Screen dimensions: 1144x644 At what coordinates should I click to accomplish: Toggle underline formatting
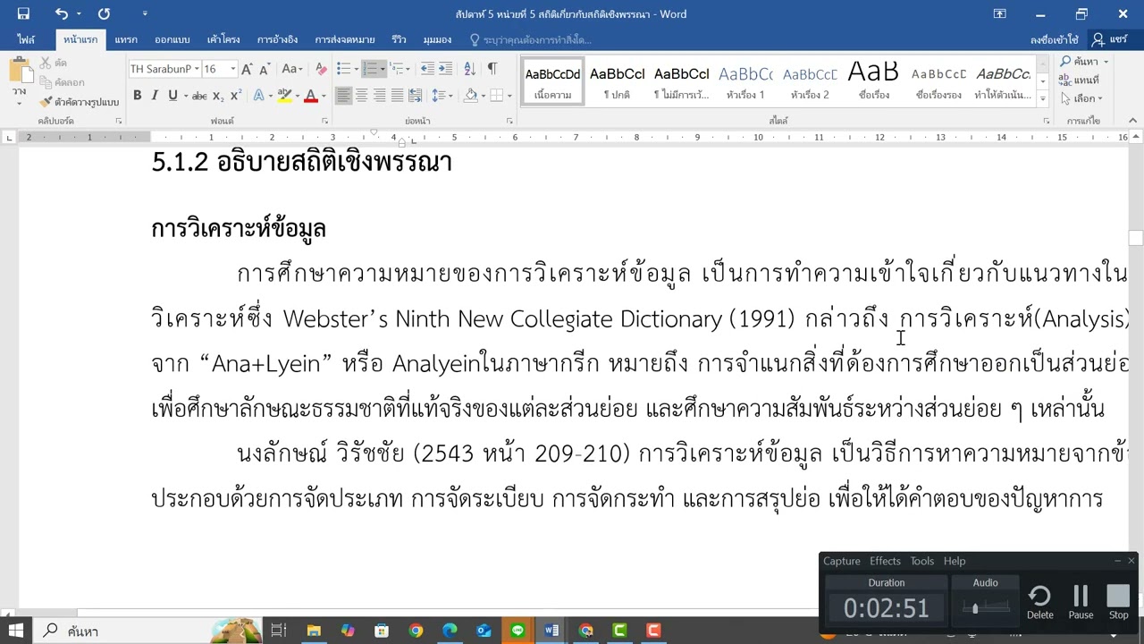click(x=172, y=96)
